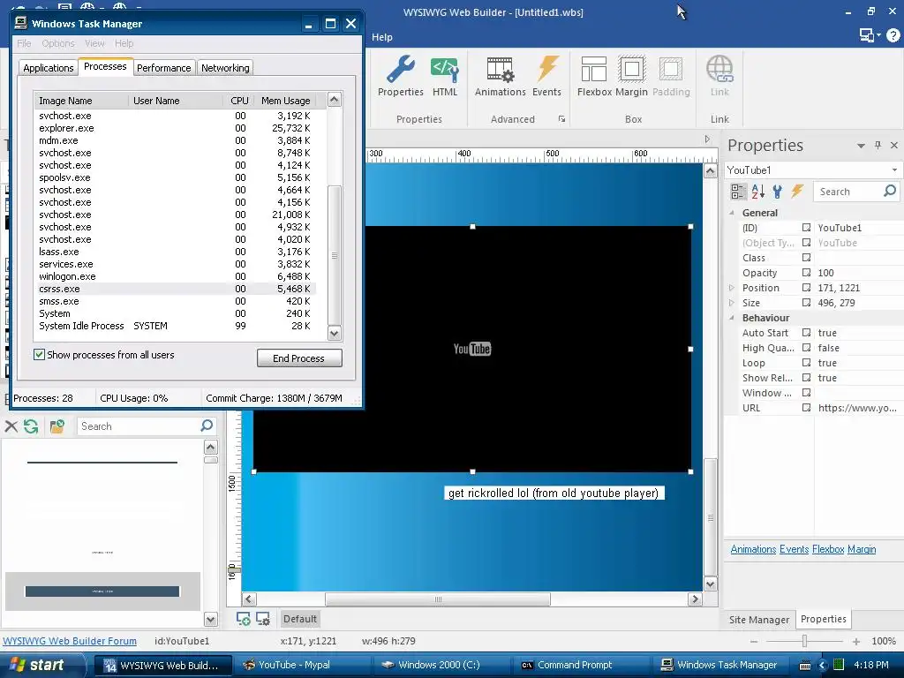Open the Events lightning ribbon tool
The width and height of the screenshot is (904, 678).
tap(546, 76)
